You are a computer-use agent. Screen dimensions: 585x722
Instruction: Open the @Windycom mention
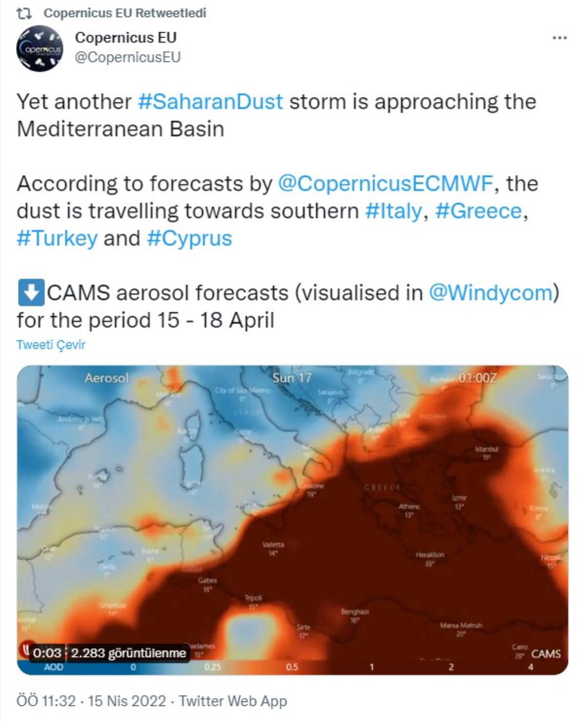[491, 293]
